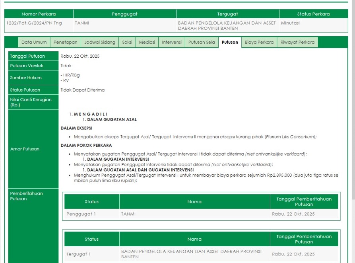Viewport: 355px width, 263px height.
Task: Click the Status Perkara column header
Action: pos(313,14)
